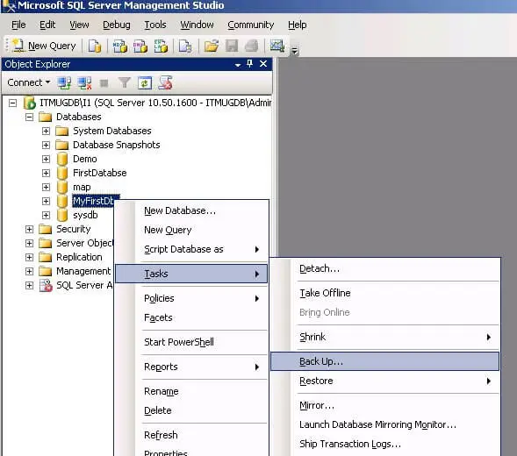Screen dimensions: 517x456
Task: Choose Rename from context menu
Action: [191, 391]
